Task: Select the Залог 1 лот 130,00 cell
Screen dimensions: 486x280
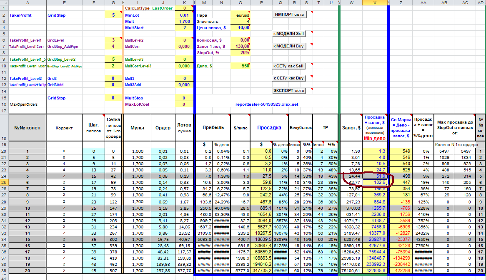Action: (240, 47)
